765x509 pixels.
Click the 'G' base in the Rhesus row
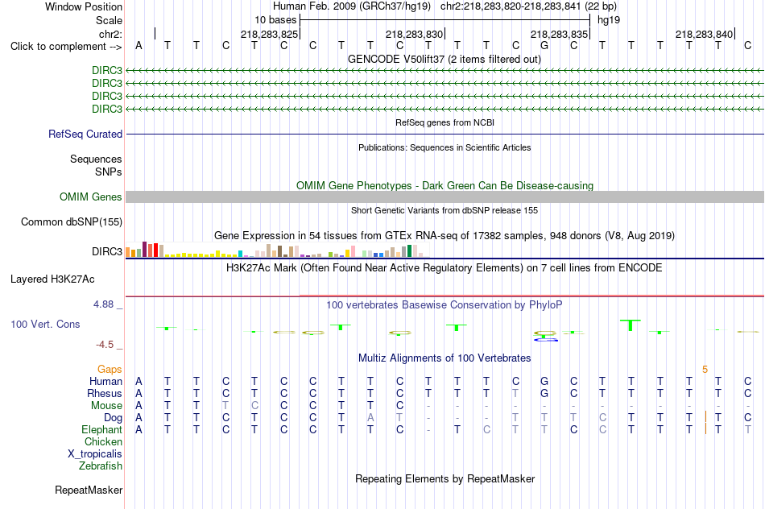(544, 393)
